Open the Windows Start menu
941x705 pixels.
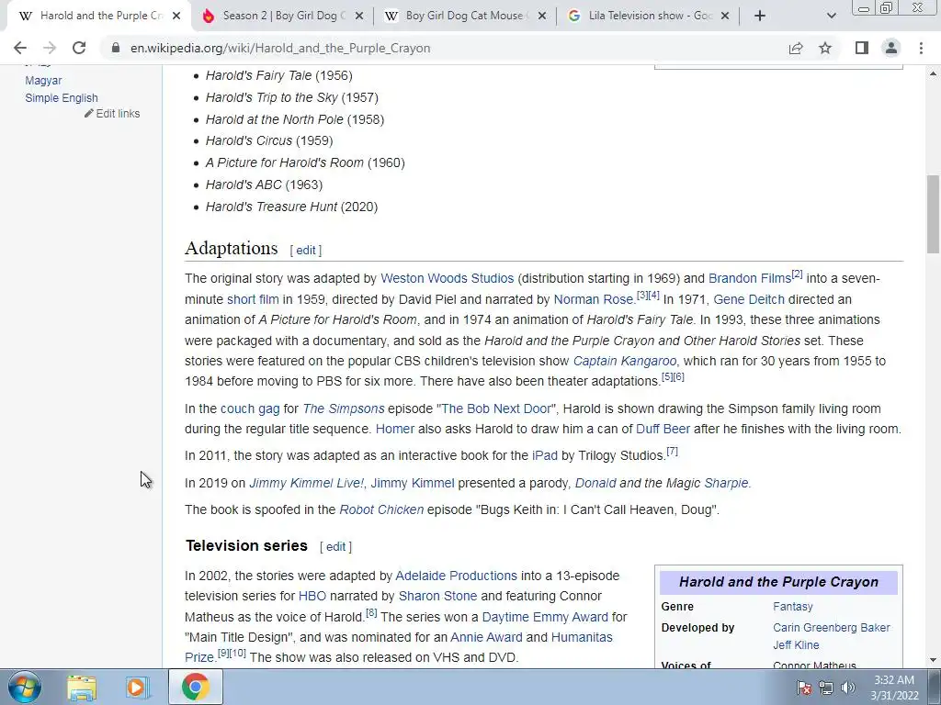click(25, 687)
